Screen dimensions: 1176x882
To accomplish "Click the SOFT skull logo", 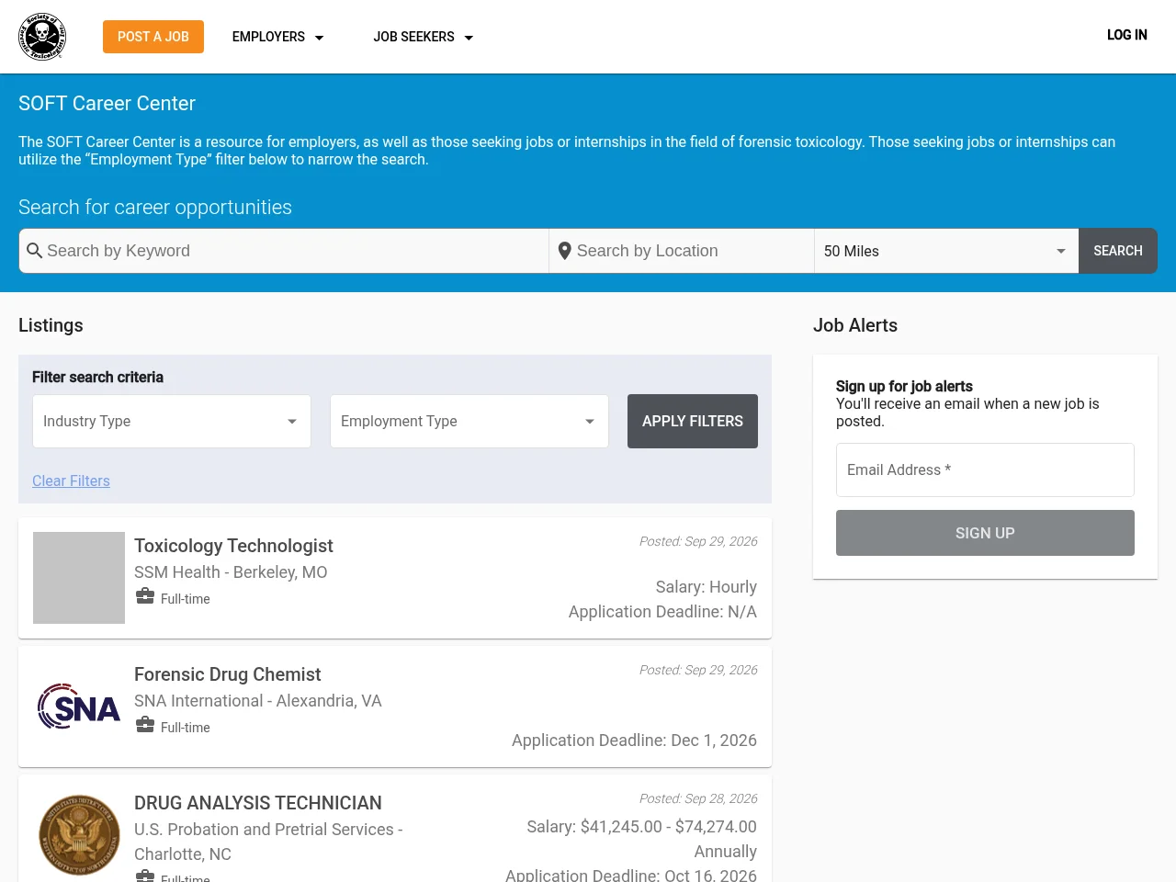I will 42,37.
